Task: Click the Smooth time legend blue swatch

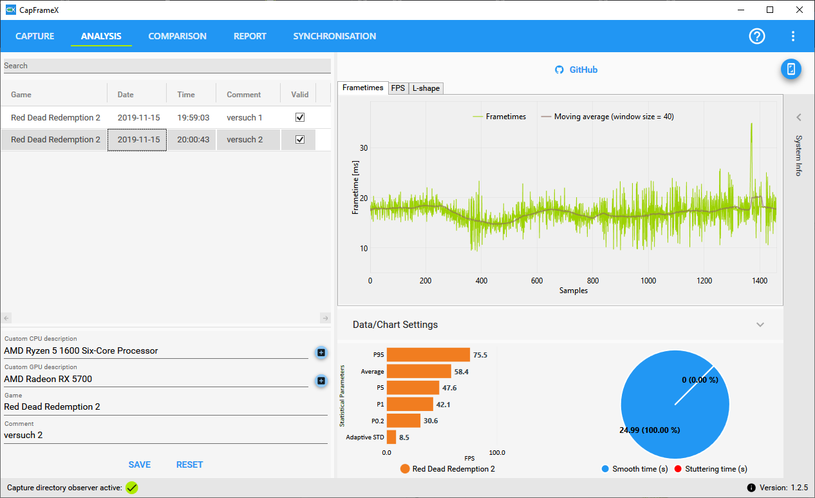Action: 605,469
